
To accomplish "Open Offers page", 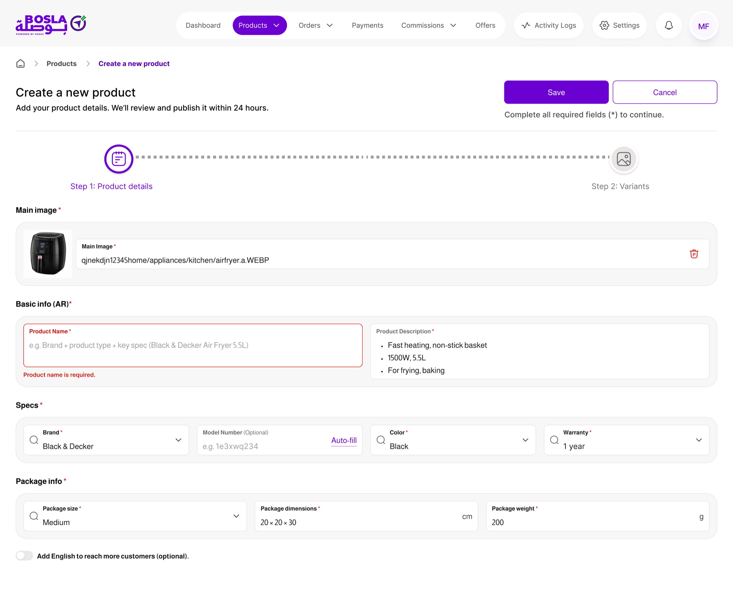I will click(485, 25).
